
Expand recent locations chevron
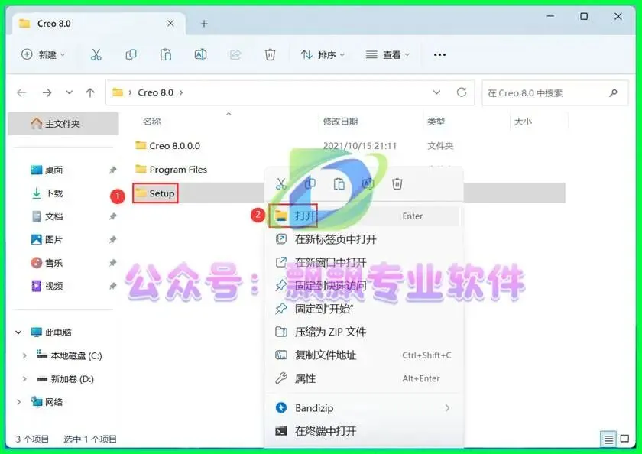click(x=70, y=92)
